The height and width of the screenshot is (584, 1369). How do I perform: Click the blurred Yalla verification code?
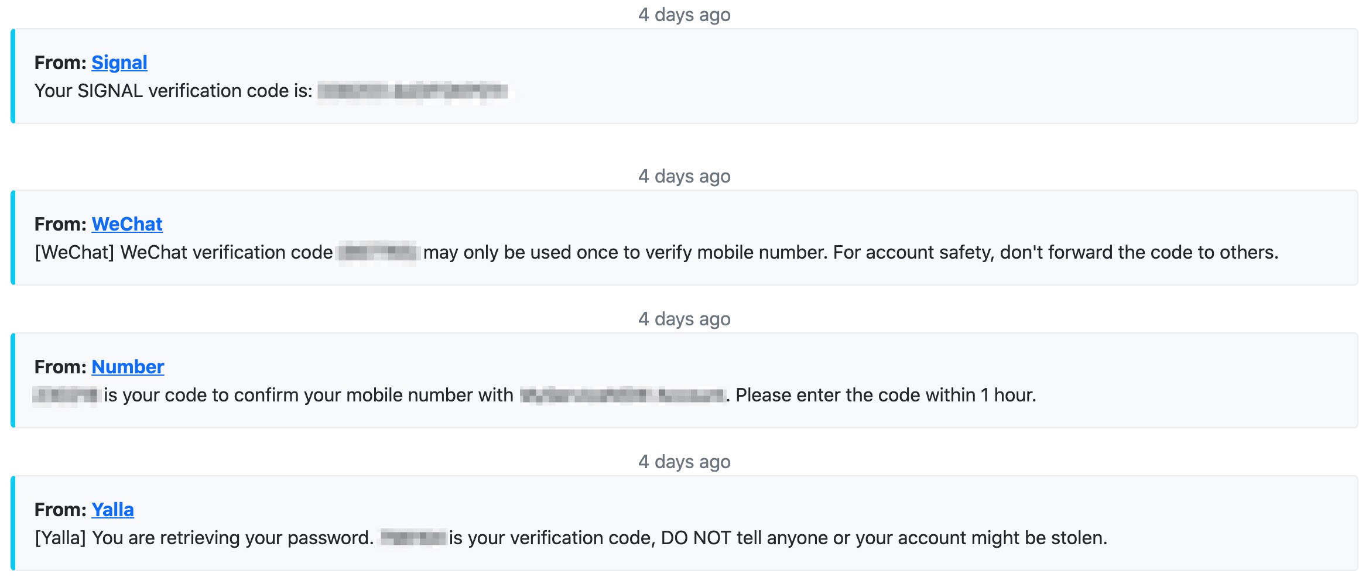click(x=413, y=538)
